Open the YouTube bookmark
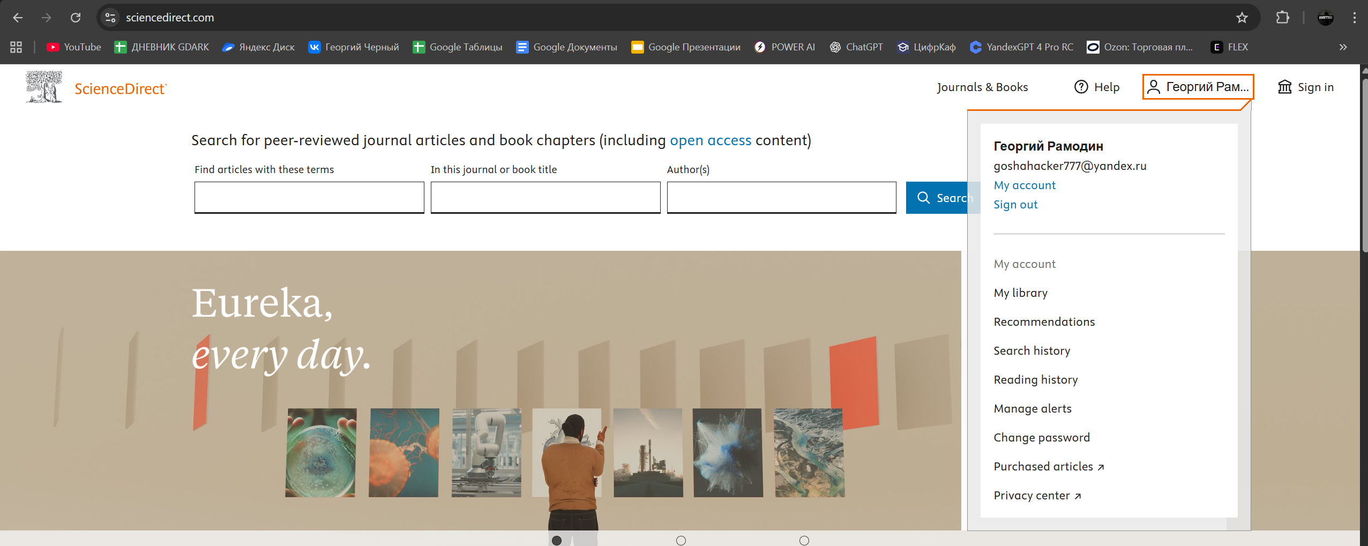 point(74,47)
